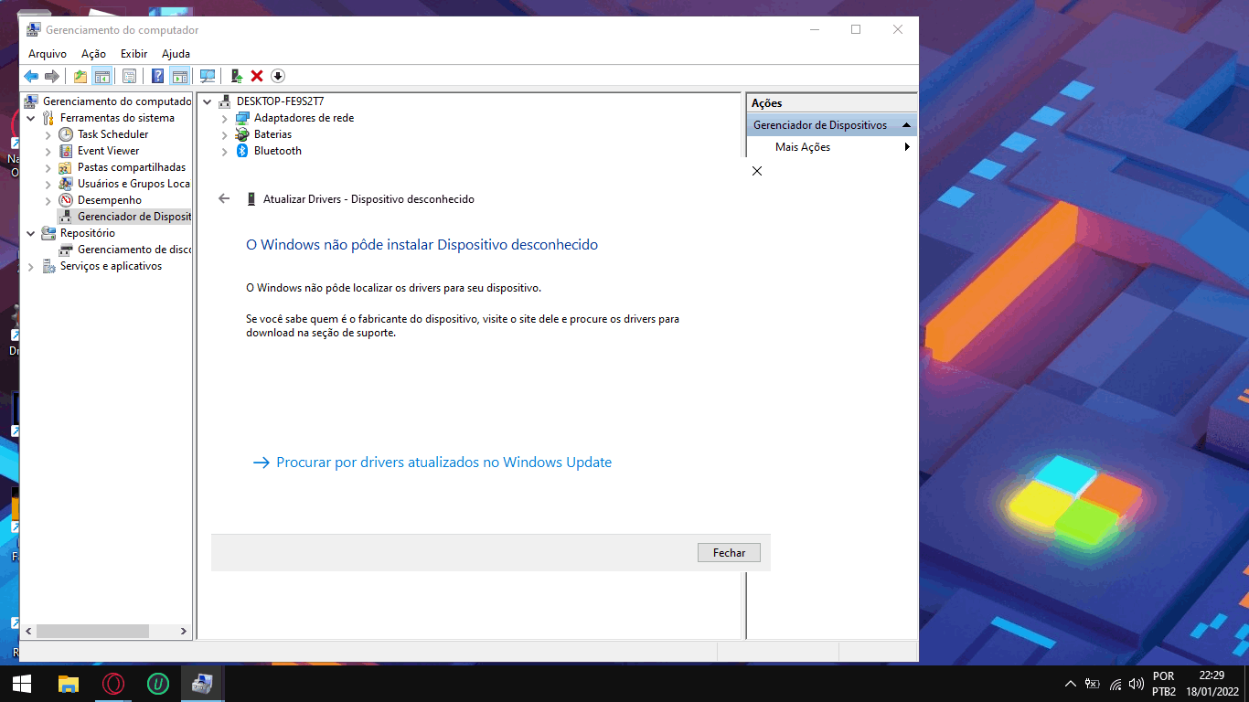Screen dimensions: 1249x702
Task: Select the Baterias device category
Action: pyautogui.click(x=272, y=134)
